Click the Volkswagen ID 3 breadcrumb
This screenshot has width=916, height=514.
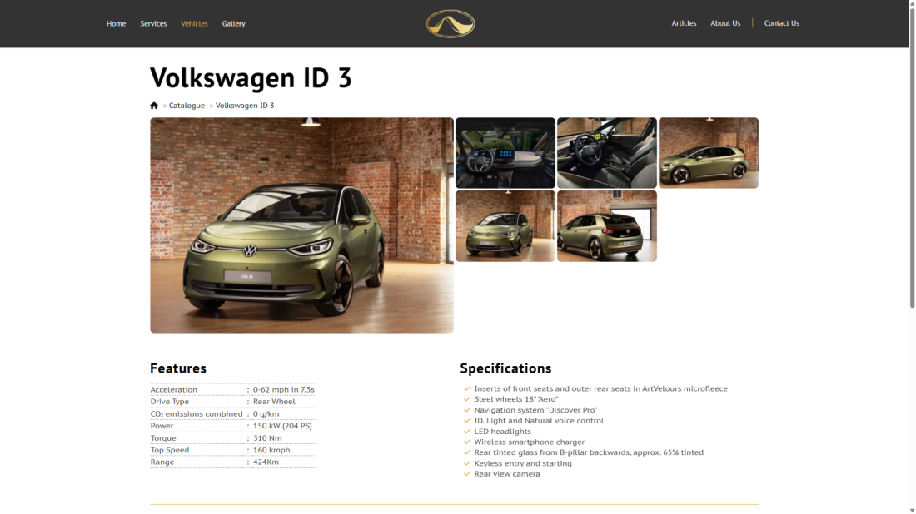point(244,106)
